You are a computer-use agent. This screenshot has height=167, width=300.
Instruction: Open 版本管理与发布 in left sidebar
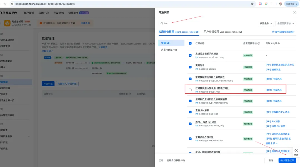click(7, 115)
